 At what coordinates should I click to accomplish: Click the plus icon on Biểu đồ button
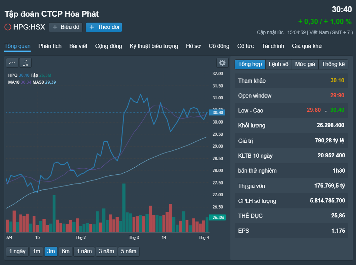(x=55, y=27)
